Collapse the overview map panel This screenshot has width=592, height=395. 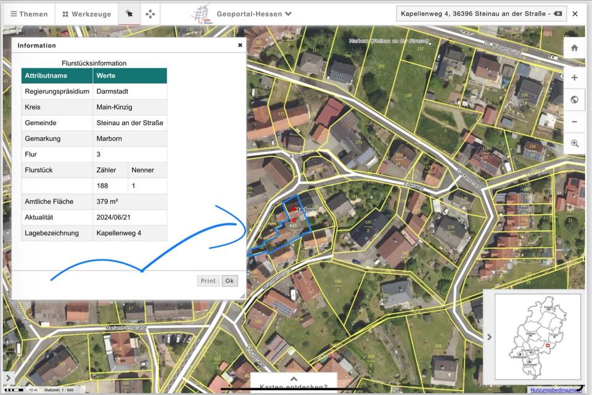489,337
